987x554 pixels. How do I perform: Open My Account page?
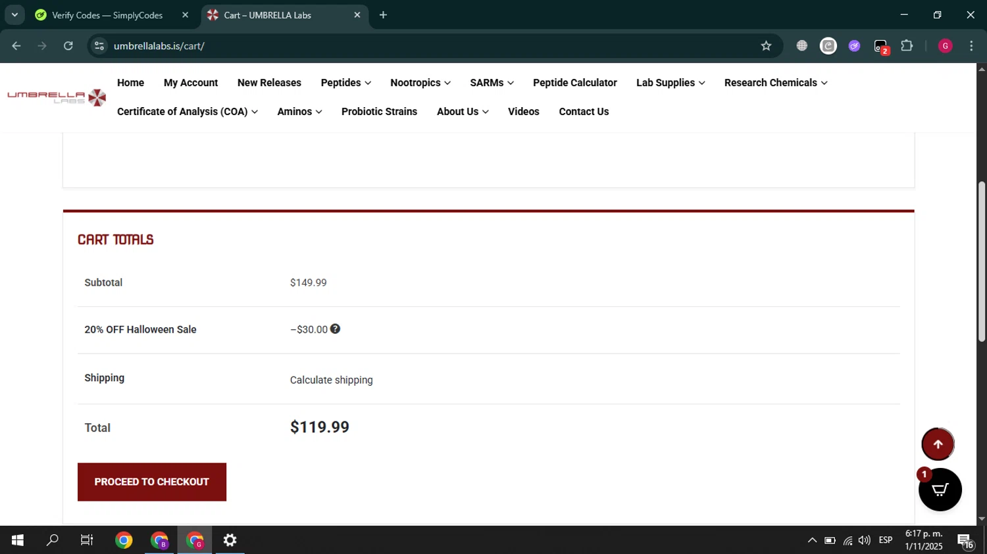pos(191,83)
